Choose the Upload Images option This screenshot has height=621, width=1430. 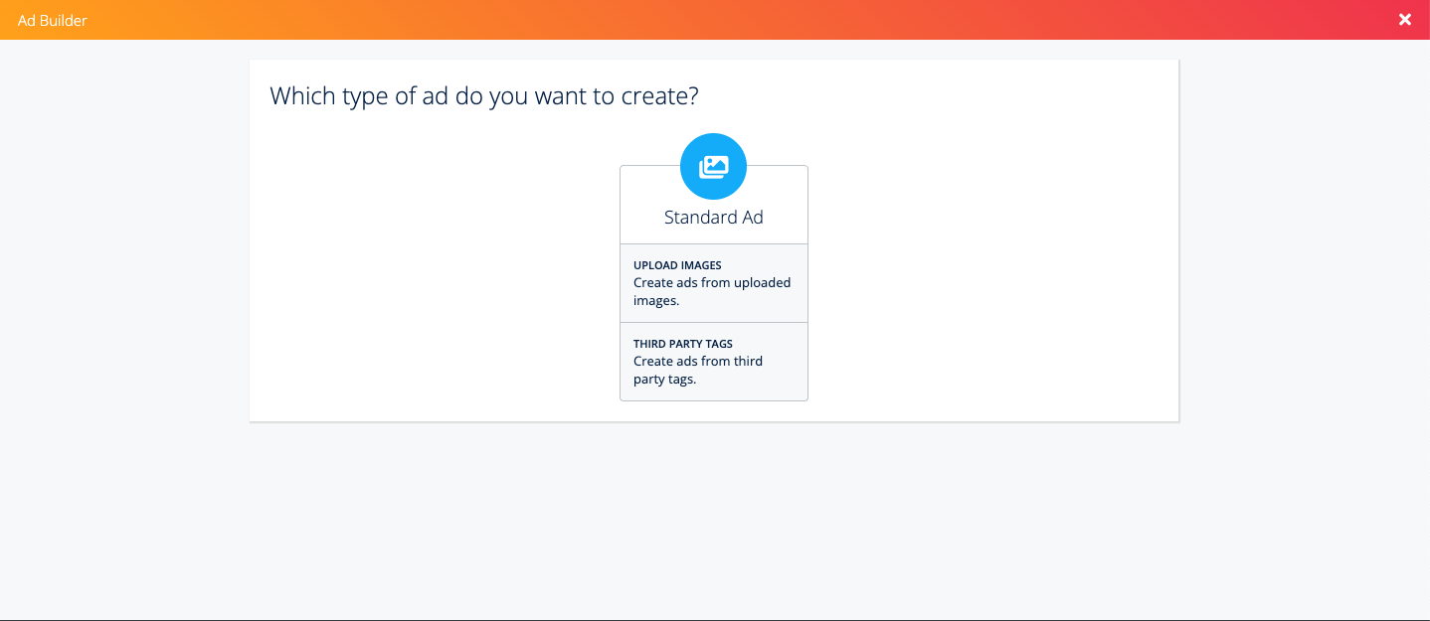pos(713,283)
